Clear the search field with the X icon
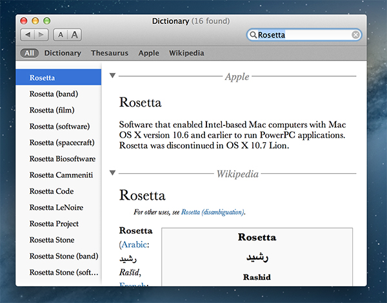 point(355,35)
